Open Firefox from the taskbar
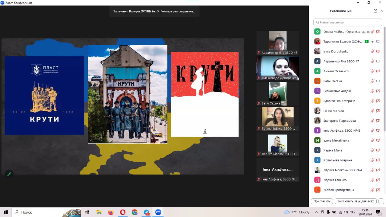This screenshot has width=386, height=217. pyautogui.click(x=111, y=212)
